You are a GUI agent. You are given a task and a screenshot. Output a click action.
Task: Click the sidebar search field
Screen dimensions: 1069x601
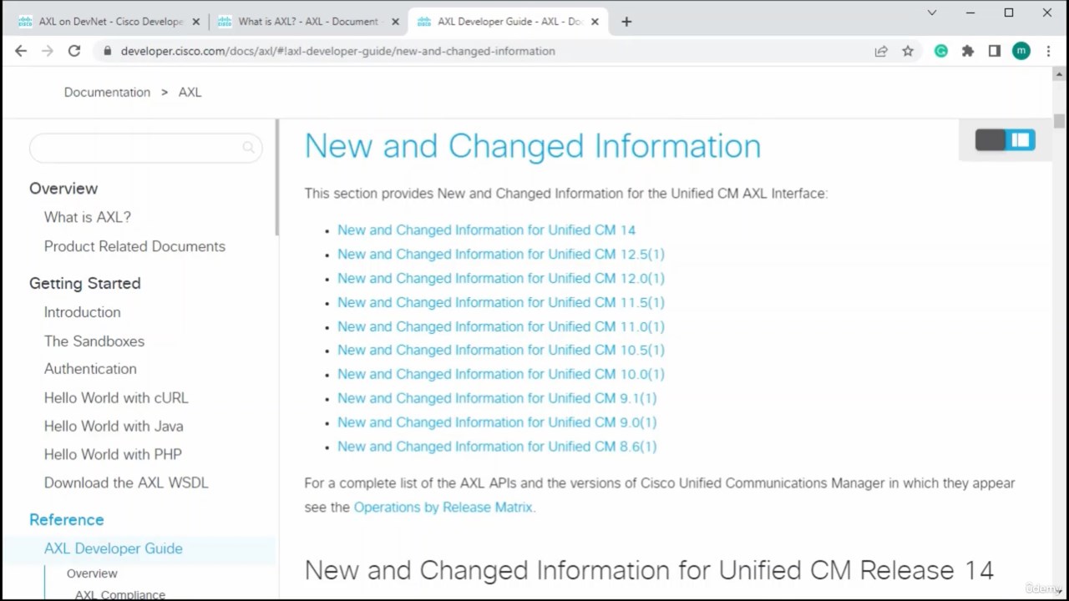point(145,148)
